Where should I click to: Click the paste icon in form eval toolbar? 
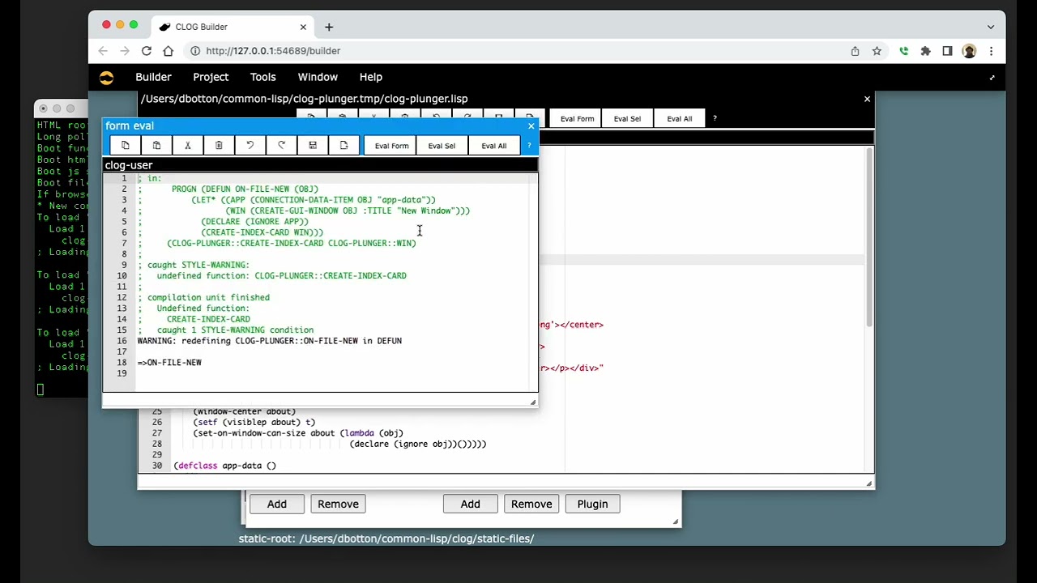click(156, 146)
